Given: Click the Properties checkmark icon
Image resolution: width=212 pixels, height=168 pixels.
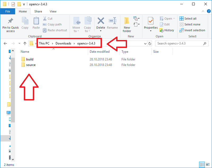Looking at the screenshot, I should tap(151, 21).
